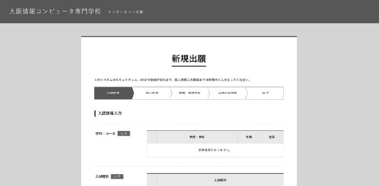Click the 学科・コース field label

(x=105, y=134)
